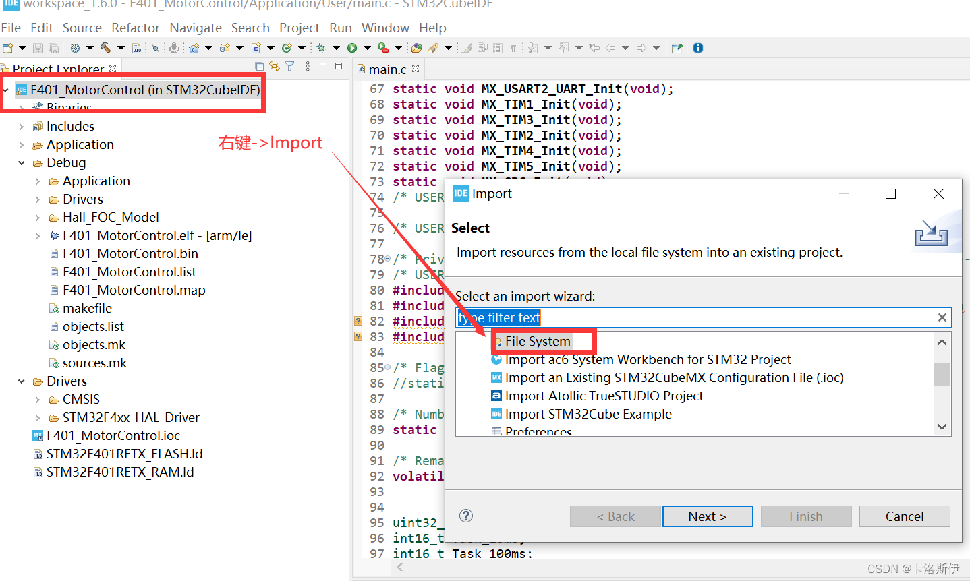Select STM32F401RETX_FLASH.ld file
The width and height of the screenshot is (970, 581).
click(118, 454)
